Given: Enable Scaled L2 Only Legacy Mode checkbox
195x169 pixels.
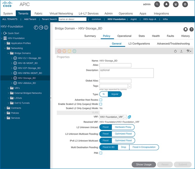Looking at the screenshot, I should point(101,104).
